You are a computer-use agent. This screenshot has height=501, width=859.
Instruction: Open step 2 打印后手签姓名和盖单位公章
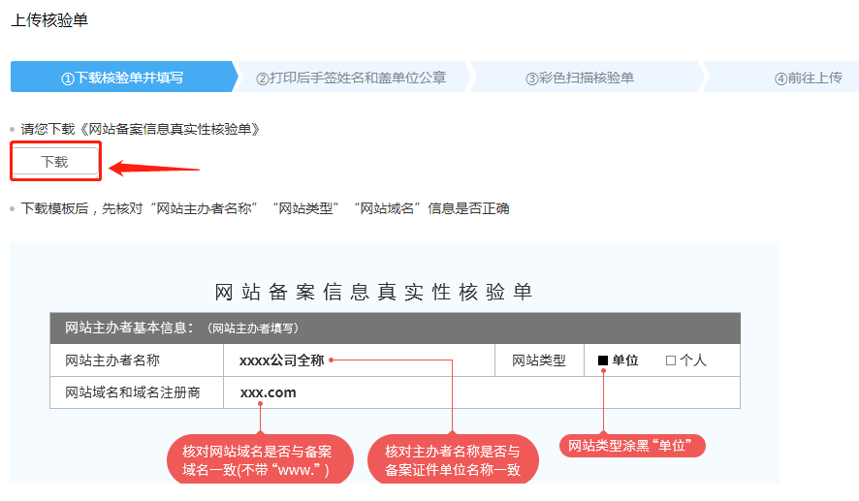tap(351, 78)
